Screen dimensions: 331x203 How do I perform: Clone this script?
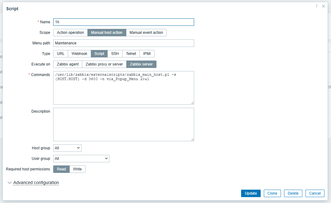[272, 193]
